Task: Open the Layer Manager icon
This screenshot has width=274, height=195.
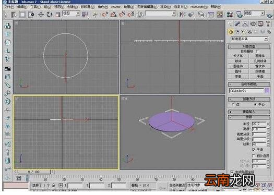Action: point(201,15)
